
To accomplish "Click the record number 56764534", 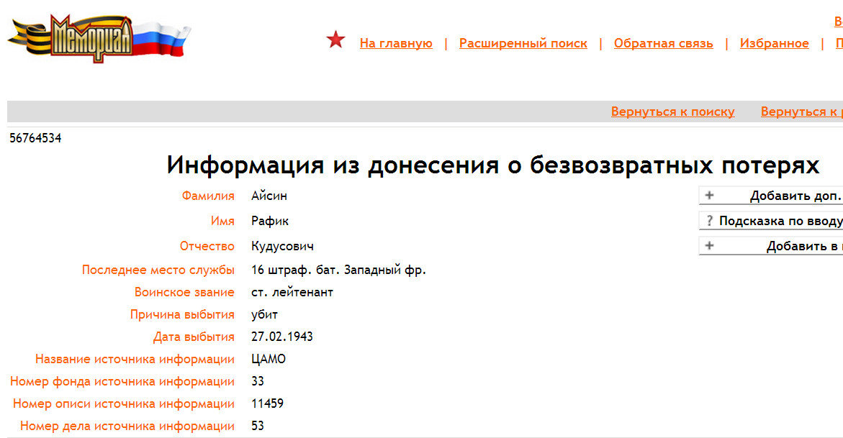I will click(x=35, y=138).
